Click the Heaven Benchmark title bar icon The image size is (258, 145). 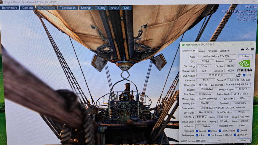(x=1, y=2)
